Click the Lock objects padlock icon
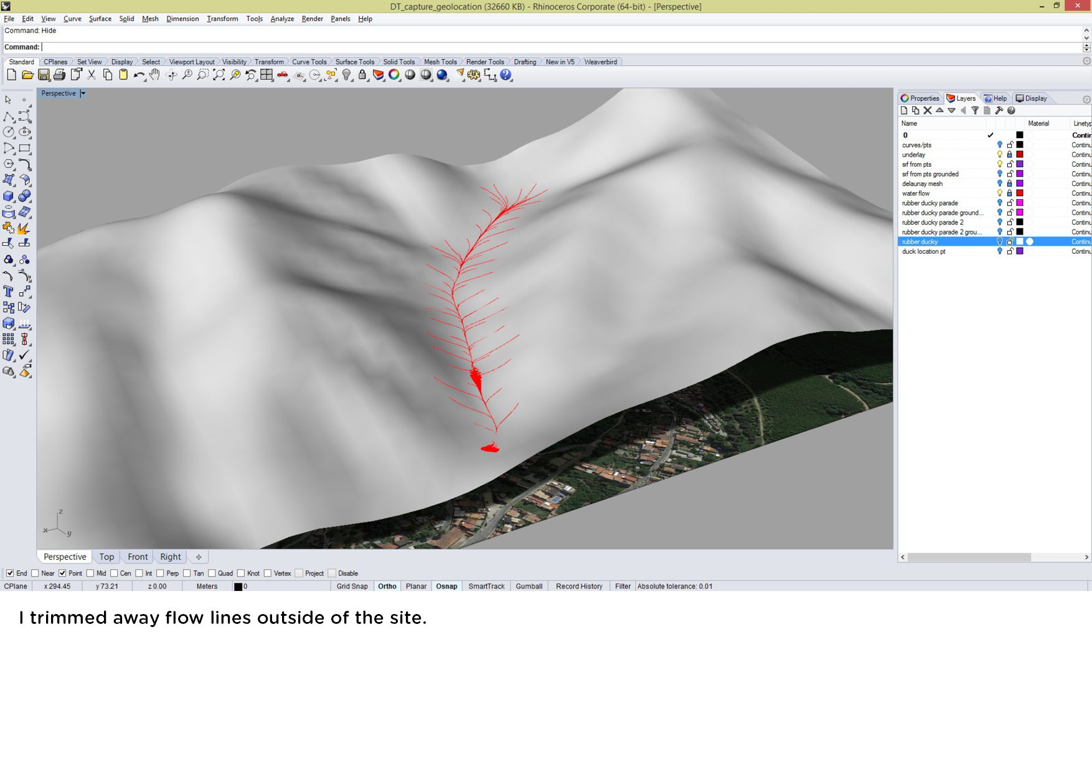 click(362, 75)
